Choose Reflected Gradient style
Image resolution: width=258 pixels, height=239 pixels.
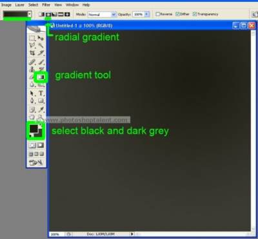[61, 14]
